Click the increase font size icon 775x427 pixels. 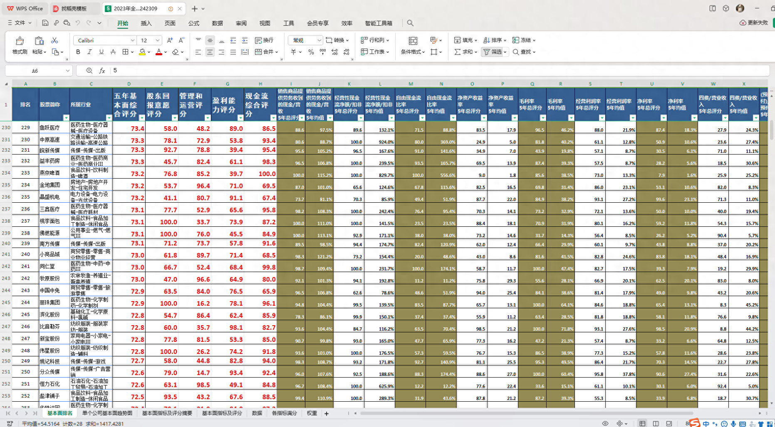click(x=170, y=40)
